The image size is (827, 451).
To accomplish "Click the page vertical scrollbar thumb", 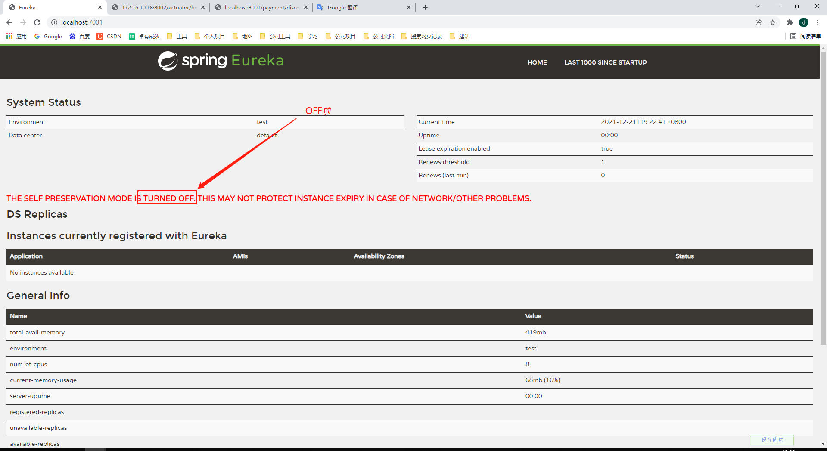I will tap(823, 198).
